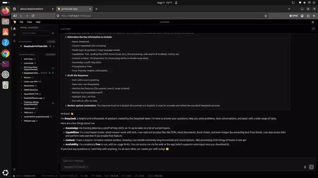This screenshot has height=178, width=318.
Task: Open the Model Manager sidebar icon
Action: tap(14, 28)
